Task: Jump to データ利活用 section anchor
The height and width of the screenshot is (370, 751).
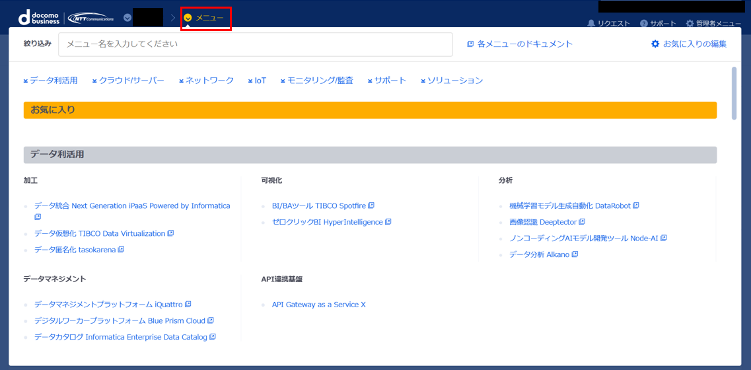Action: [x=51, y=81]
